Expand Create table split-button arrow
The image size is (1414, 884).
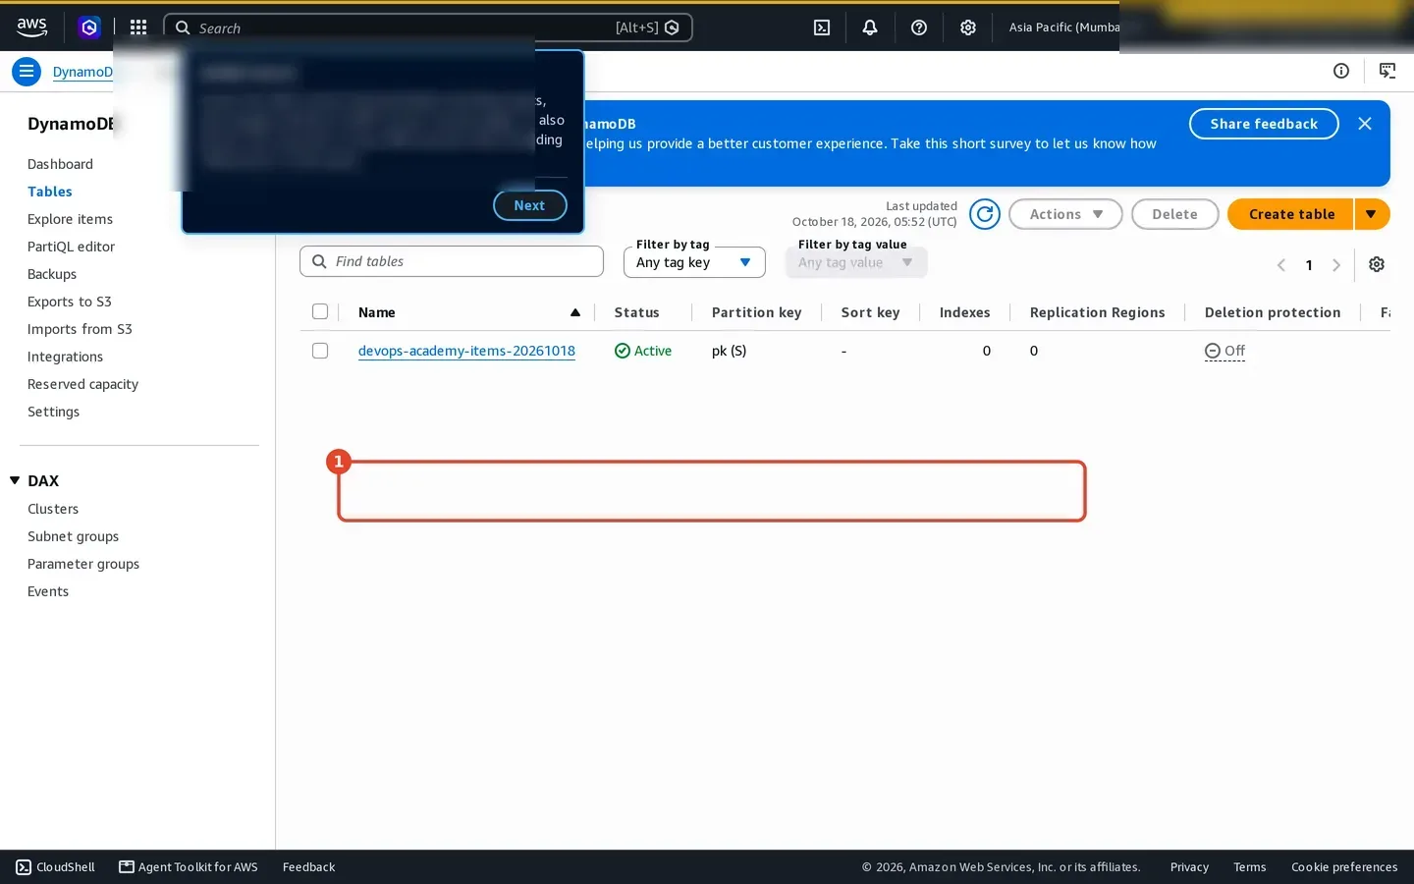(x=1372, y=214)
